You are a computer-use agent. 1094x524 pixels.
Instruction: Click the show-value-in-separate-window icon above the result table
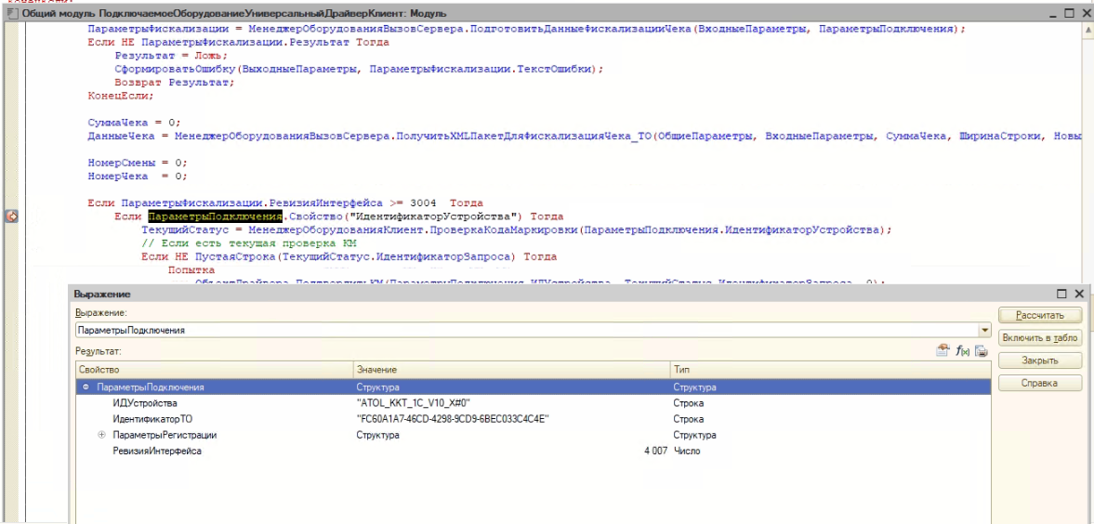click(x=943, y=351)
